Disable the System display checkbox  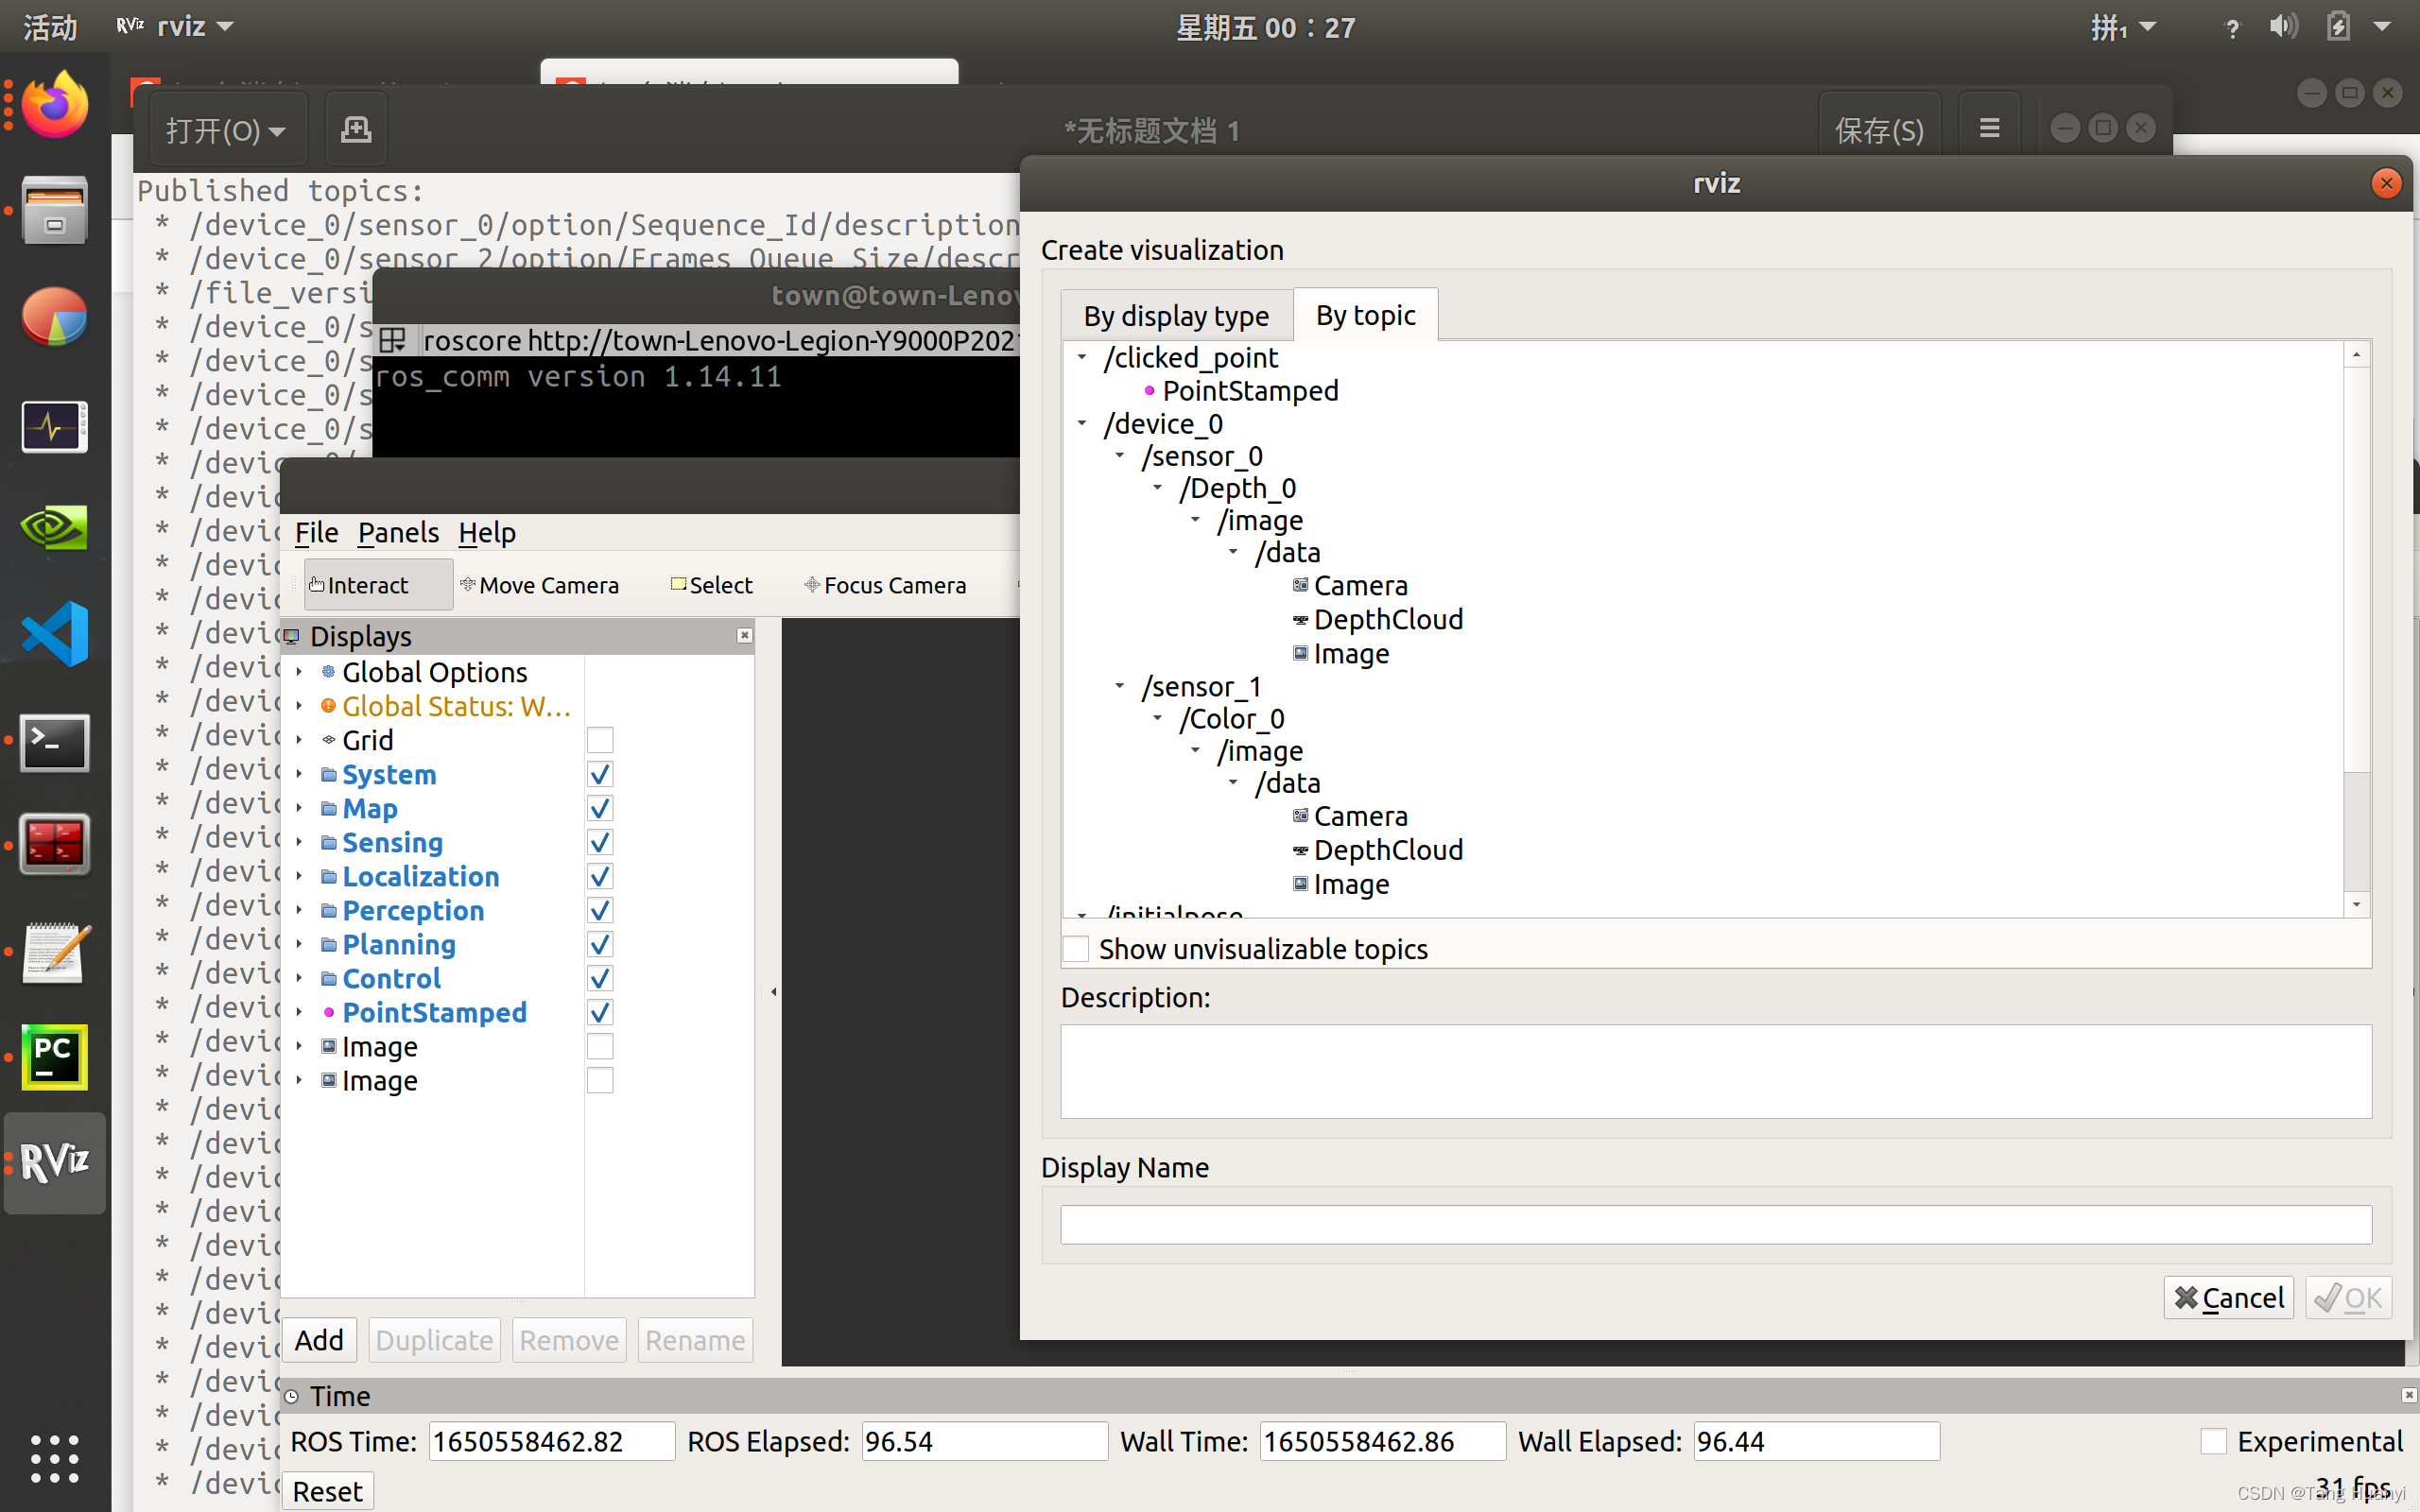[x=600, y=774]
